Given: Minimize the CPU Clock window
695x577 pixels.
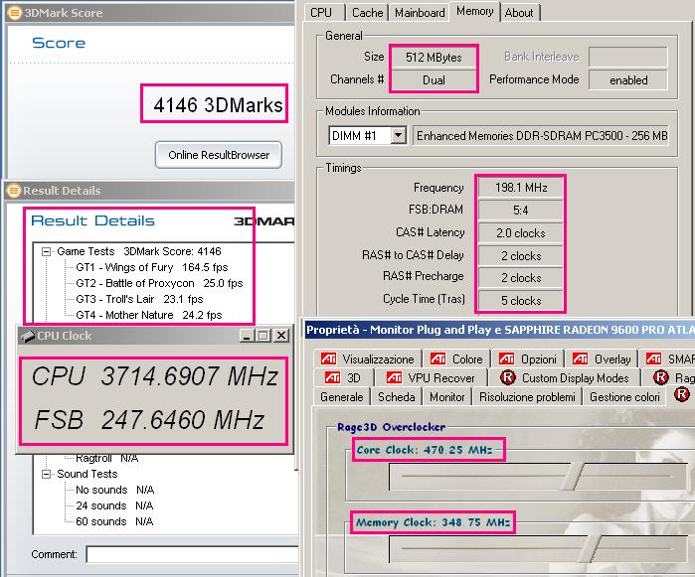Looking at the screenshot, I should tap(247, 336).
